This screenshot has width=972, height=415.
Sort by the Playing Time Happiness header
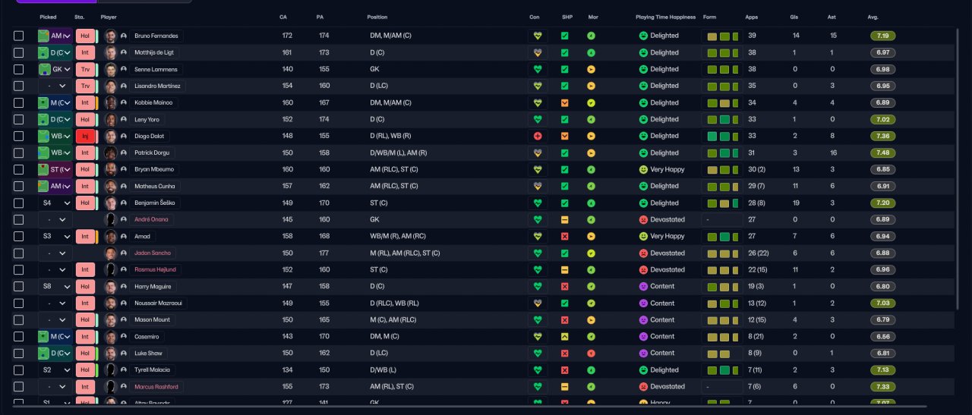click(664, 17)
